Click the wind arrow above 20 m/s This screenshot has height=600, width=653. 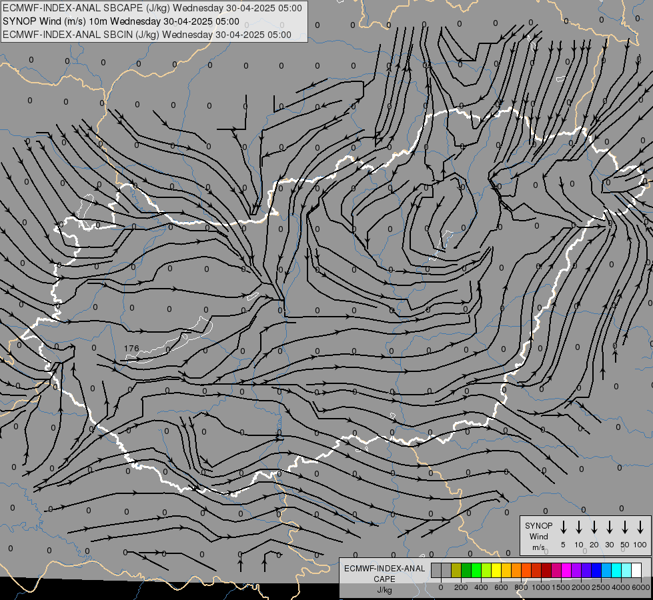pyautogui.click(x=594, y=527)
